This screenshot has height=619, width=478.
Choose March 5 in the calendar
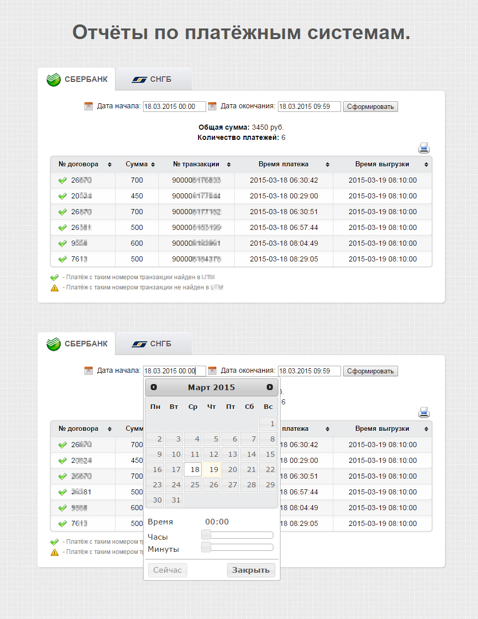pyautogui.click(x=212, y=439)
